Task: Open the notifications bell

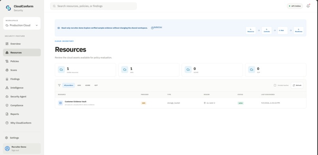Action: pos(308,6)
